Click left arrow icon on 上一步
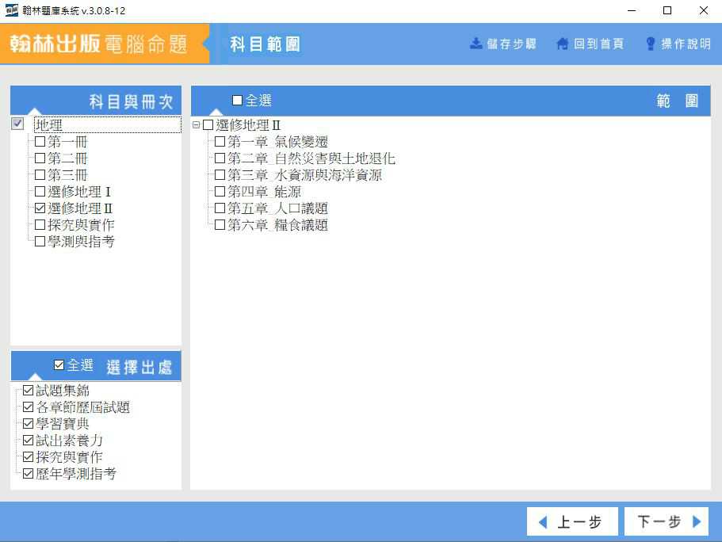 click(x=543, y=521)
